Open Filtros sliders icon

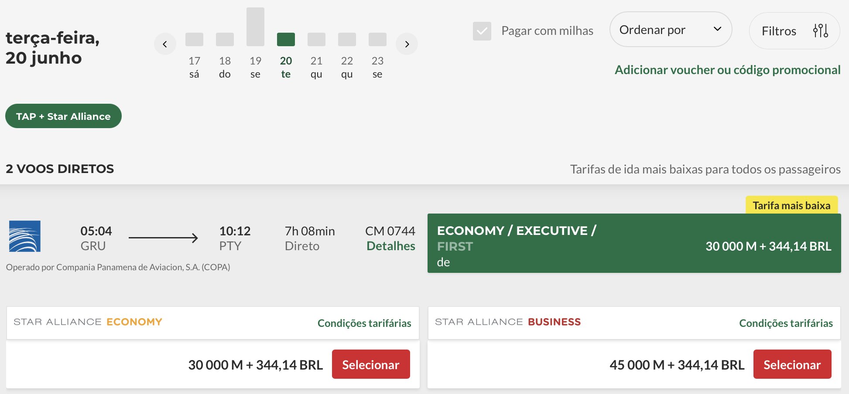820,31
